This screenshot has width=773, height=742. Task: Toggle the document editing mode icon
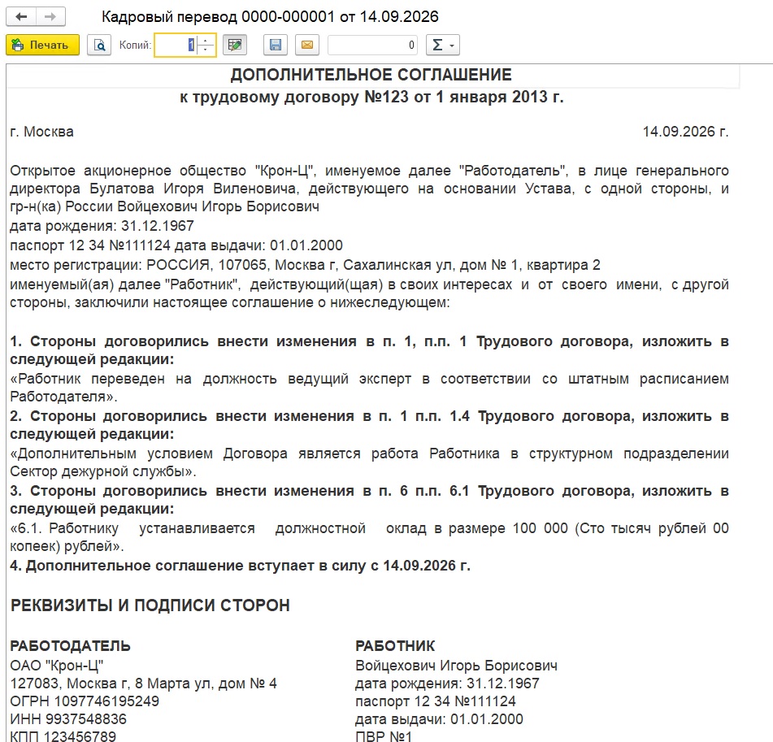click(235, 45)
